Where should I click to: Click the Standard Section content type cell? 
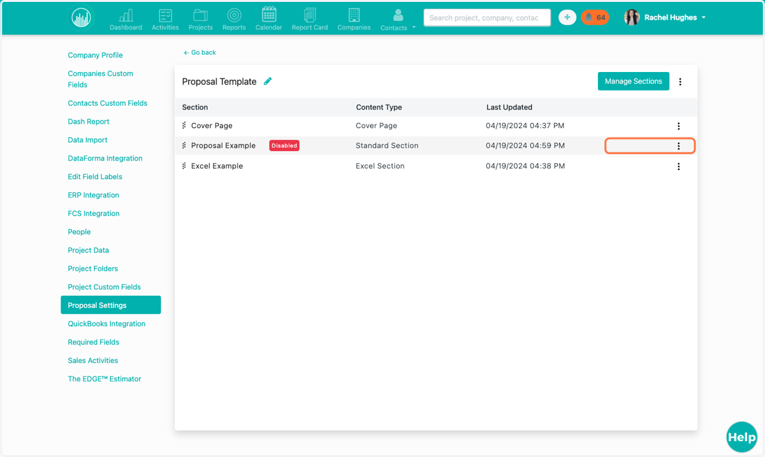(387, 145)
